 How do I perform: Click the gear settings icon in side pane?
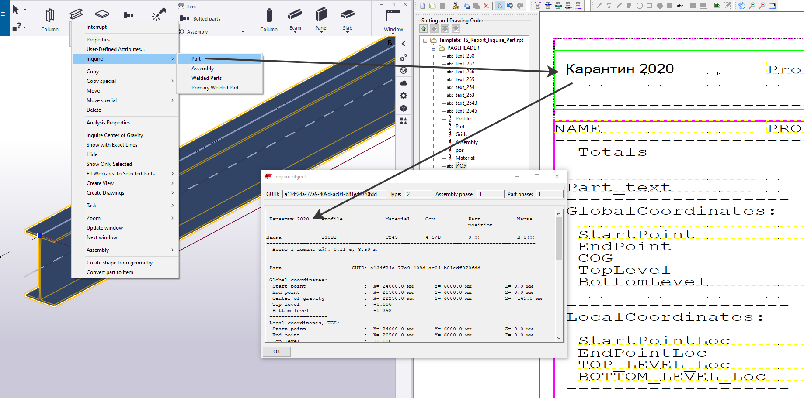(x=404, y=96)
